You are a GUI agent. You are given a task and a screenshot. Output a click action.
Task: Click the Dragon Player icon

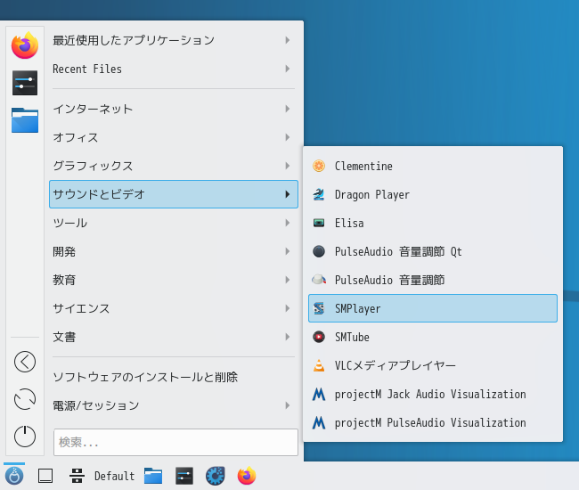point(319,194)
